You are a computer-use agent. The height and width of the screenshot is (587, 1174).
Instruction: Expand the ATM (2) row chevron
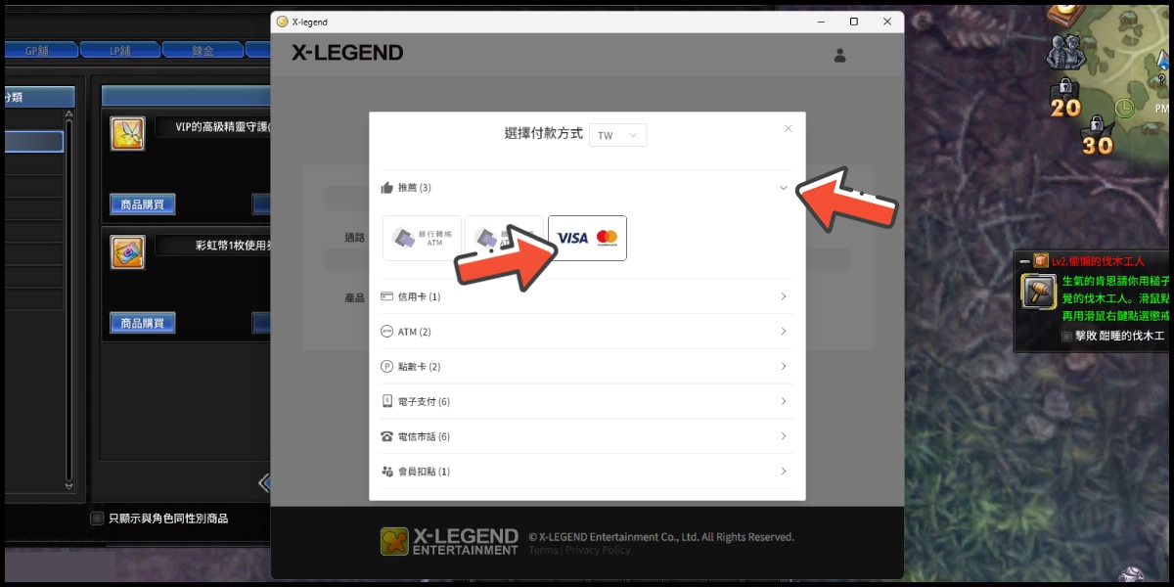(x=784, y=332)
